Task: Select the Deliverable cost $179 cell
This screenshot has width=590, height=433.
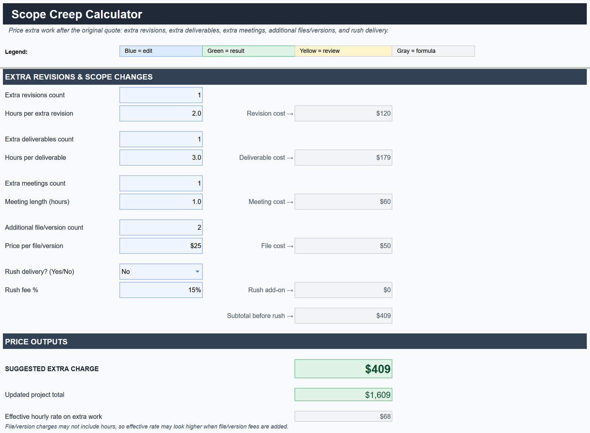Action: [x=343, y=158]
